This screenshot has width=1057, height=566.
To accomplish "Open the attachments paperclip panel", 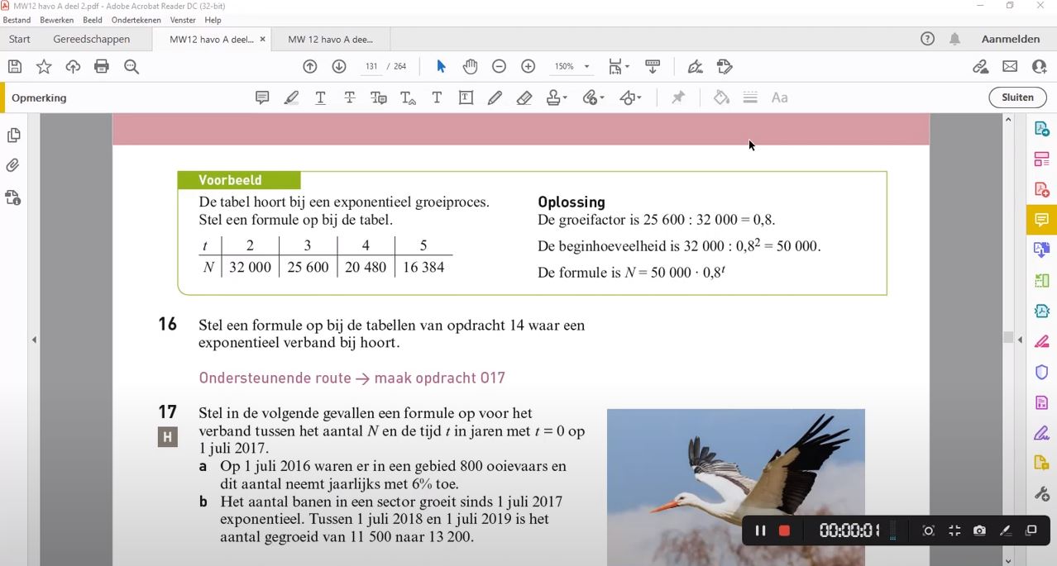I will [x=13, y=166].
